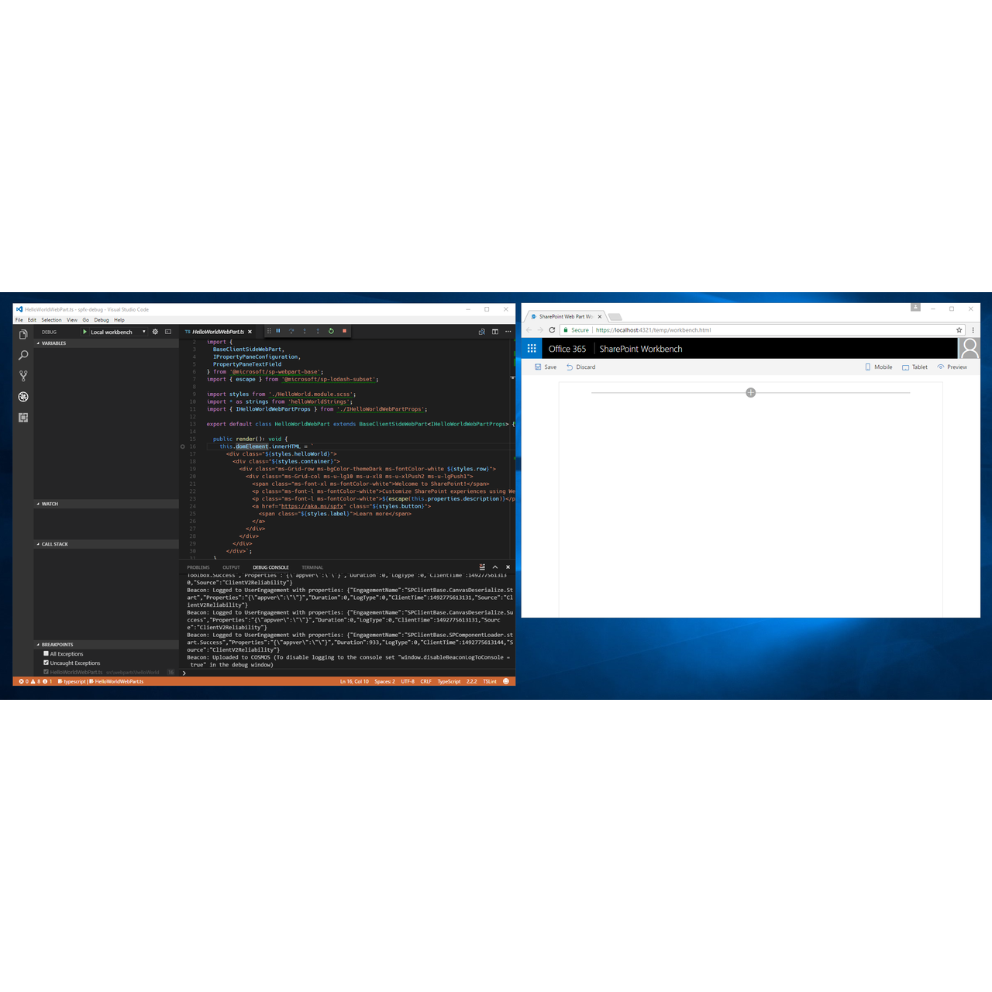Reload the page in Chrome
The height and width of the screenshot is (992, 992).
[x=552, y=330]
